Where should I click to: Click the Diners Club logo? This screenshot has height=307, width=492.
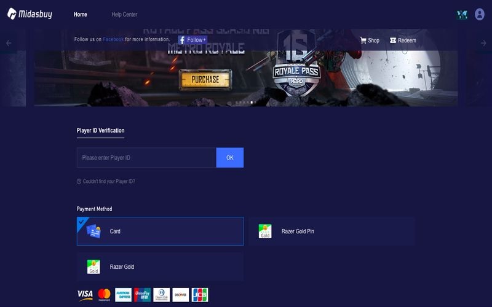(x=162, y=295)
